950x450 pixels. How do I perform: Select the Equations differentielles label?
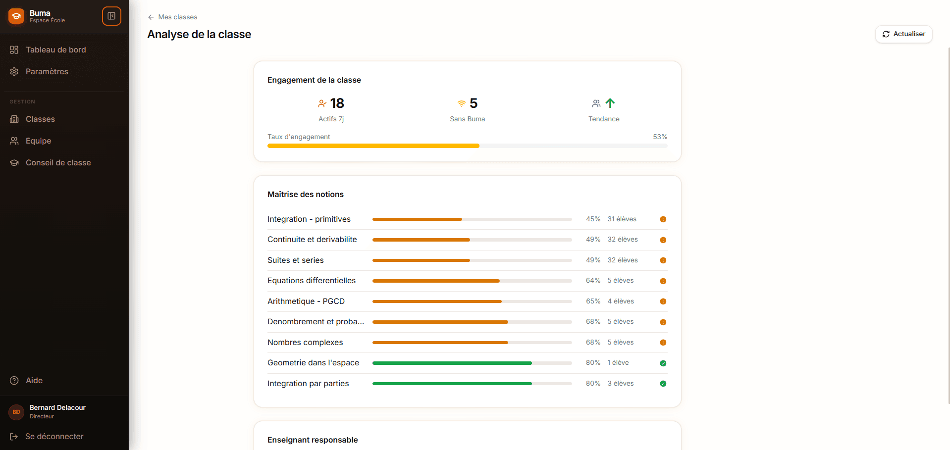[x=312, y=281]
